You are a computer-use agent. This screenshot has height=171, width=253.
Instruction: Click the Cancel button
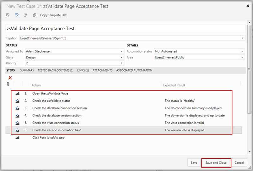[239, 163]
